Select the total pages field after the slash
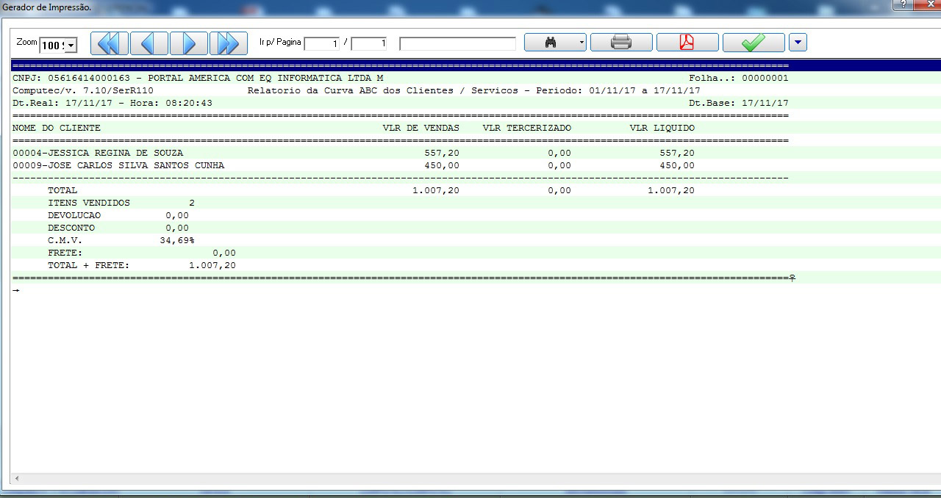 [369, 44]
